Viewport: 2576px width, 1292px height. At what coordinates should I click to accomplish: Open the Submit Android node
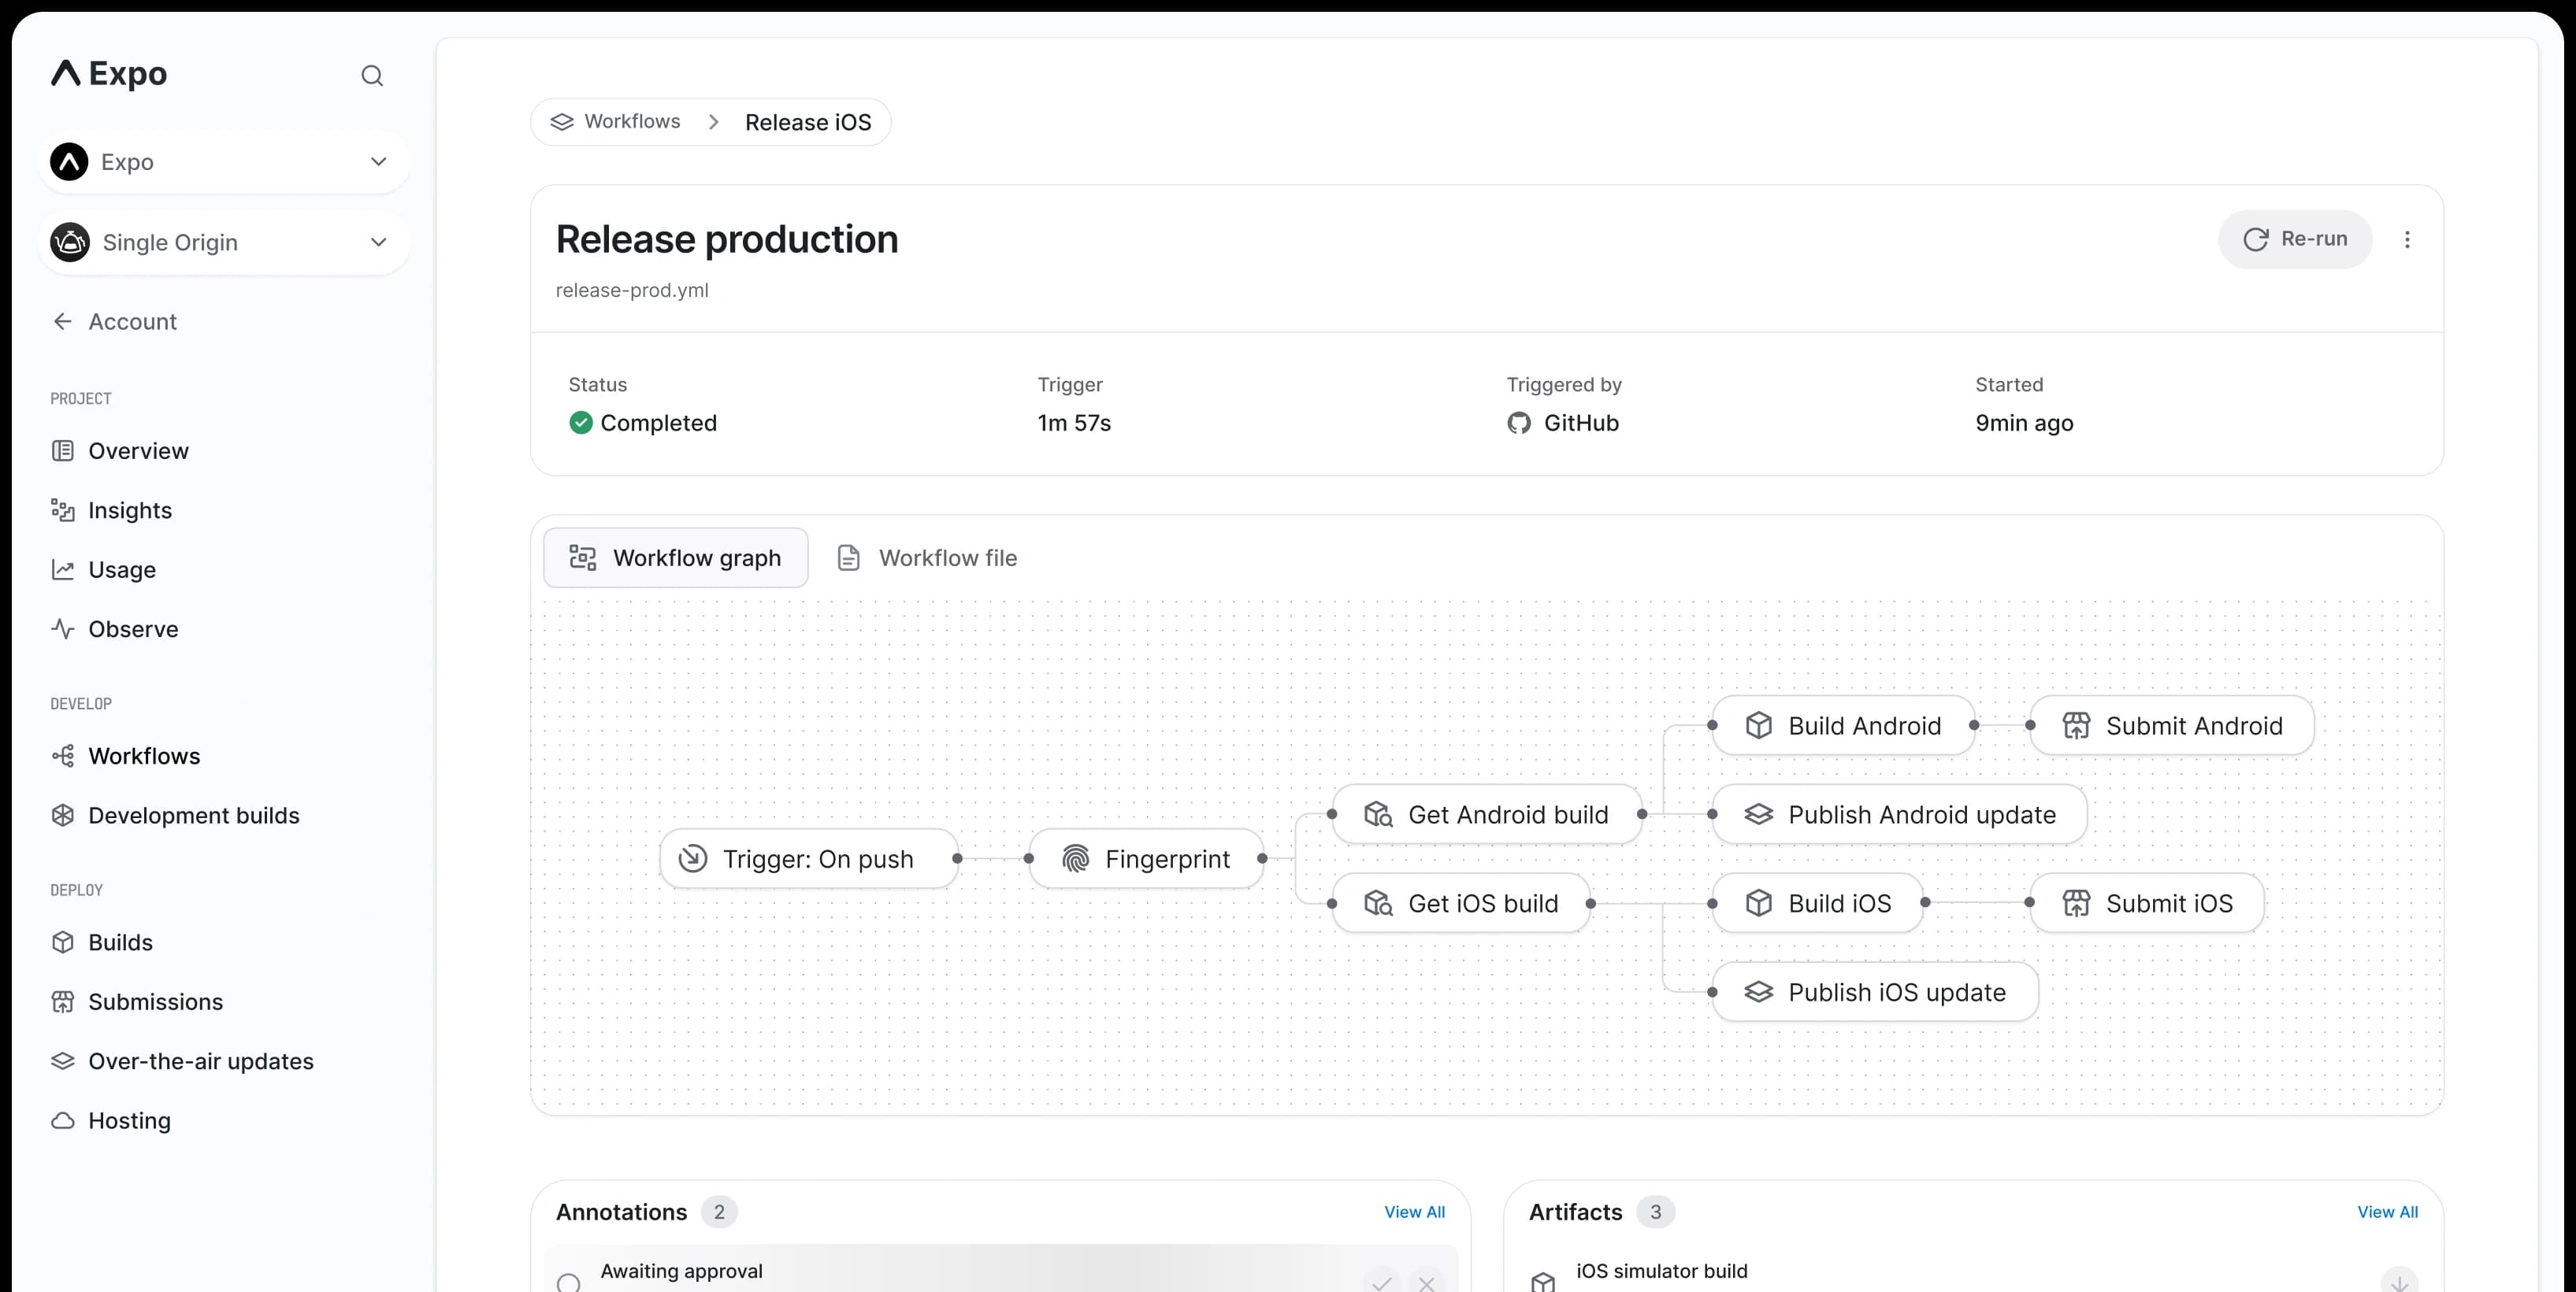2172,727
